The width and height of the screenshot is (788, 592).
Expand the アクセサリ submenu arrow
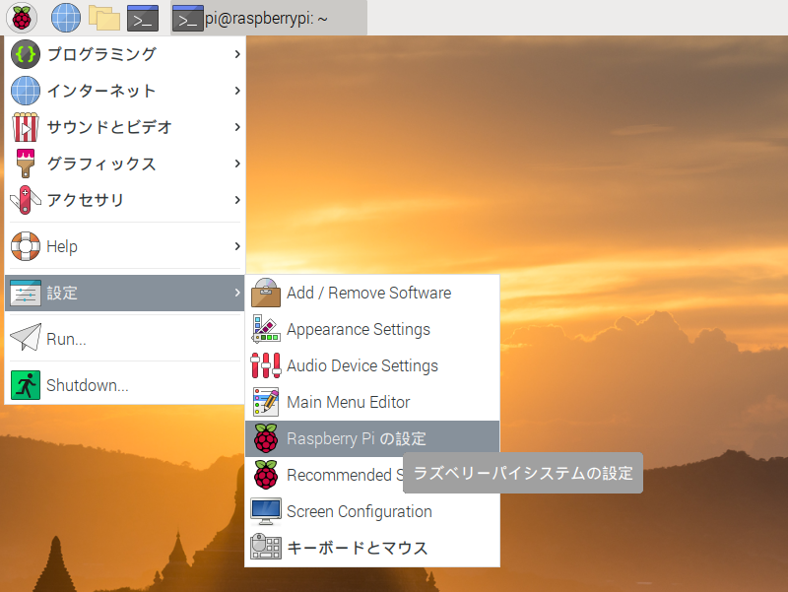pos(237,200)
